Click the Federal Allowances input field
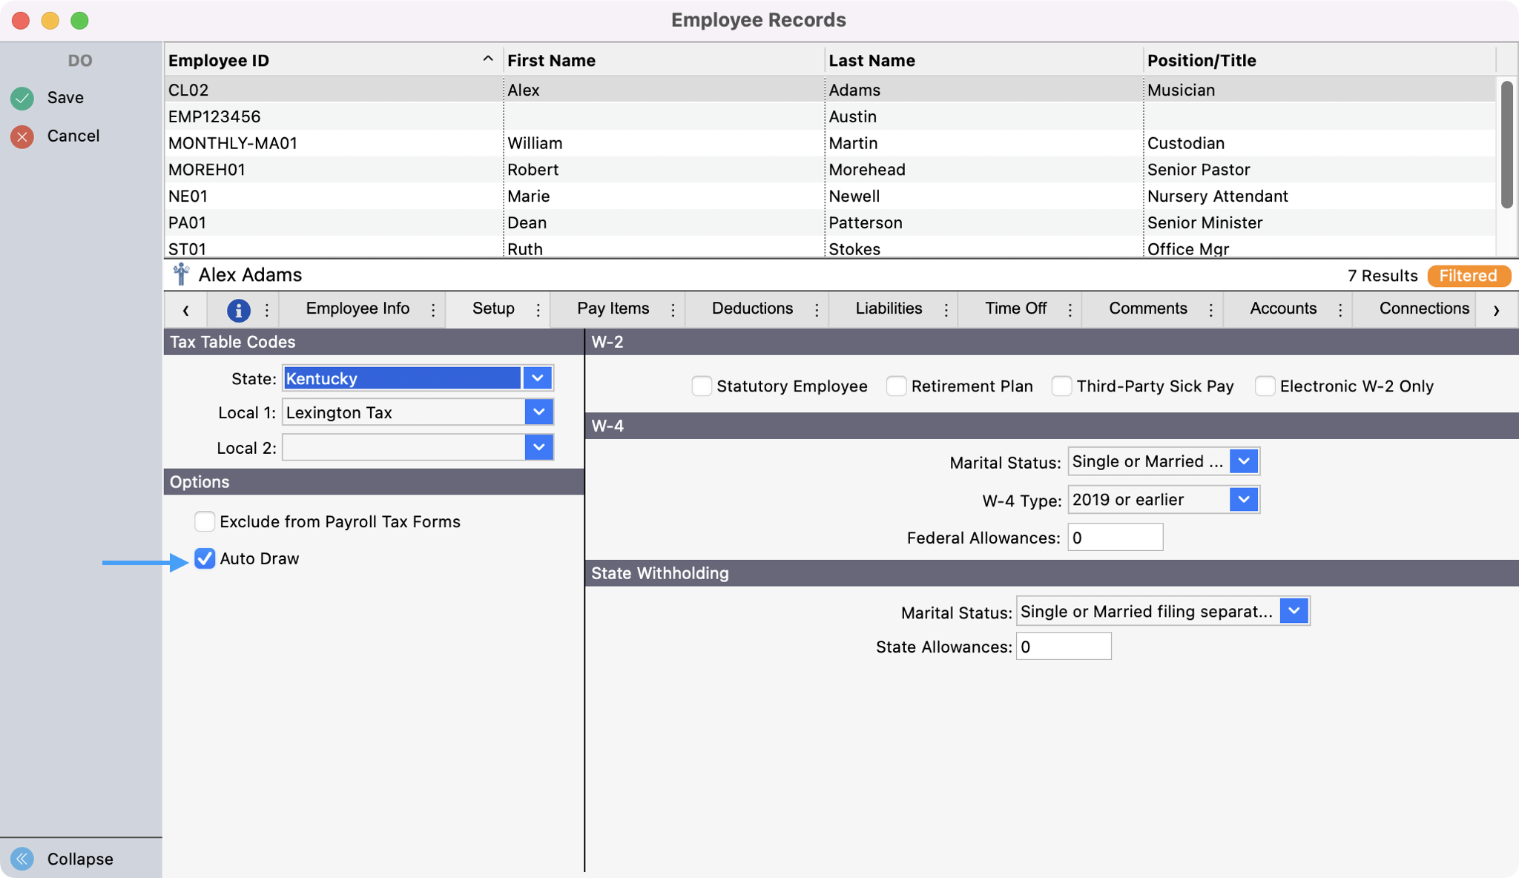 (1115, 538)
